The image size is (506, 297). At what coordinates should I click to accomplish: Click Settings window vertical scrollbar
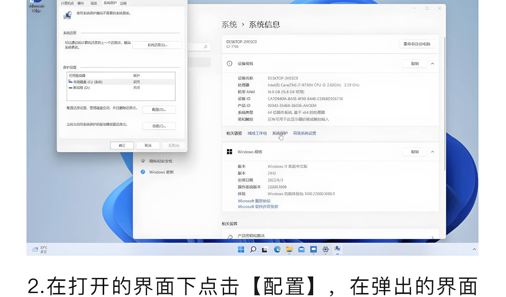445,104
